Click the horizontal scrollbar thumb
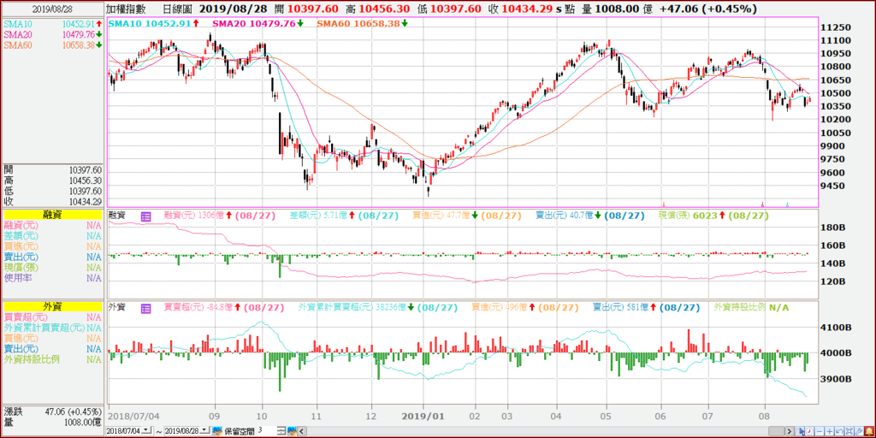The width and height of the screenshot is (876, 438). pos(777,431)
